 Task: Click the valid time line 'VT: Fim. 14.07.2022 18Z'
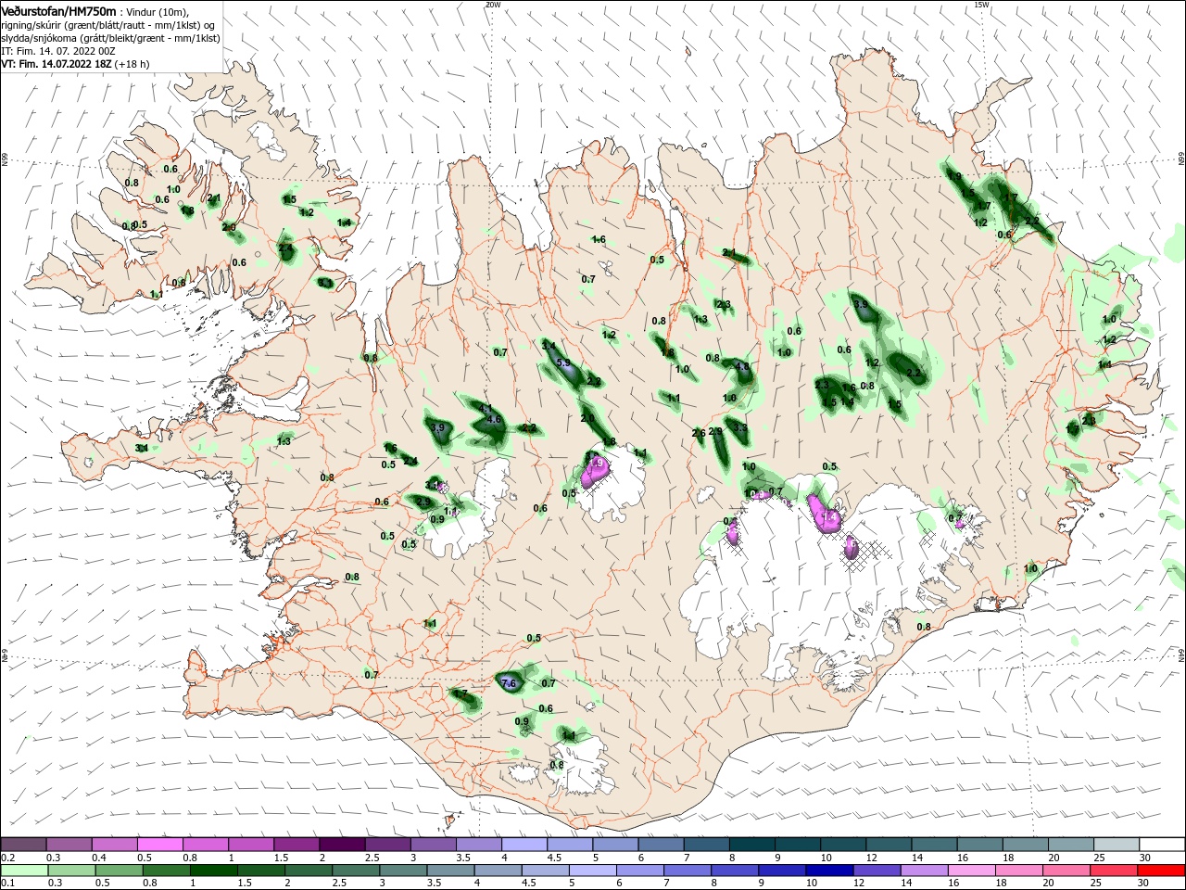point(57,64)
